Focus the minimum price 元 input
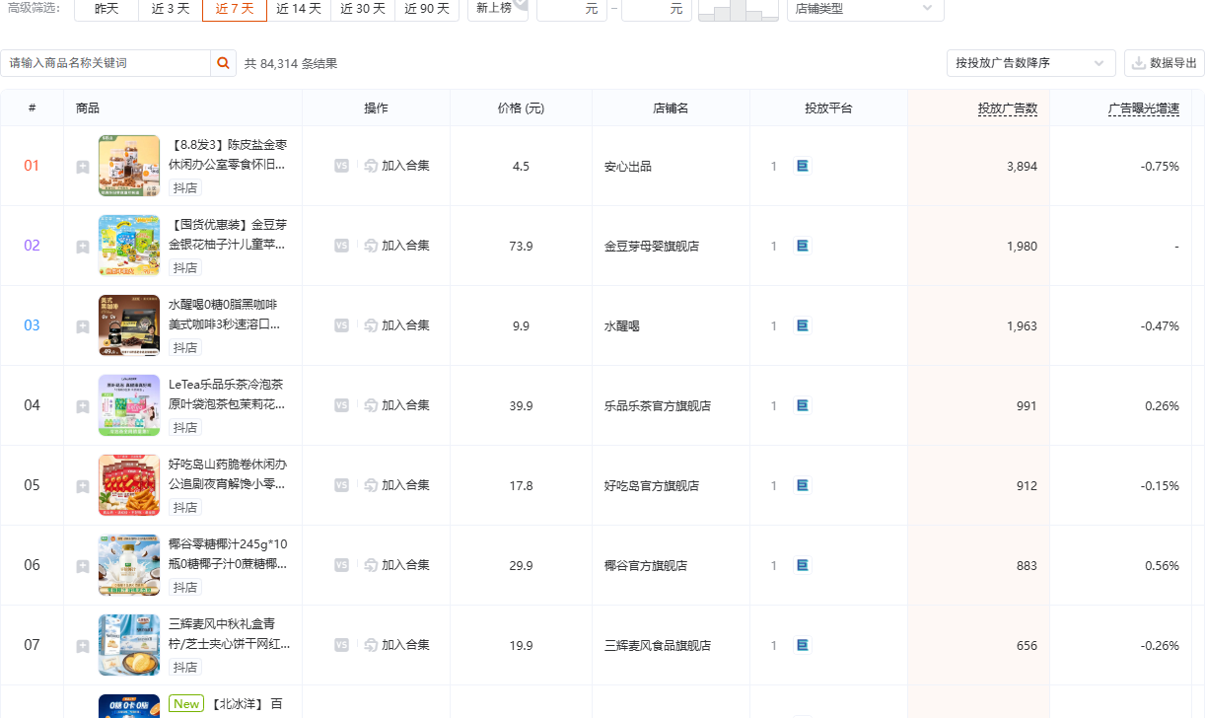Image resolution: width=1205 pixels, height=718 pixels. 572,8
